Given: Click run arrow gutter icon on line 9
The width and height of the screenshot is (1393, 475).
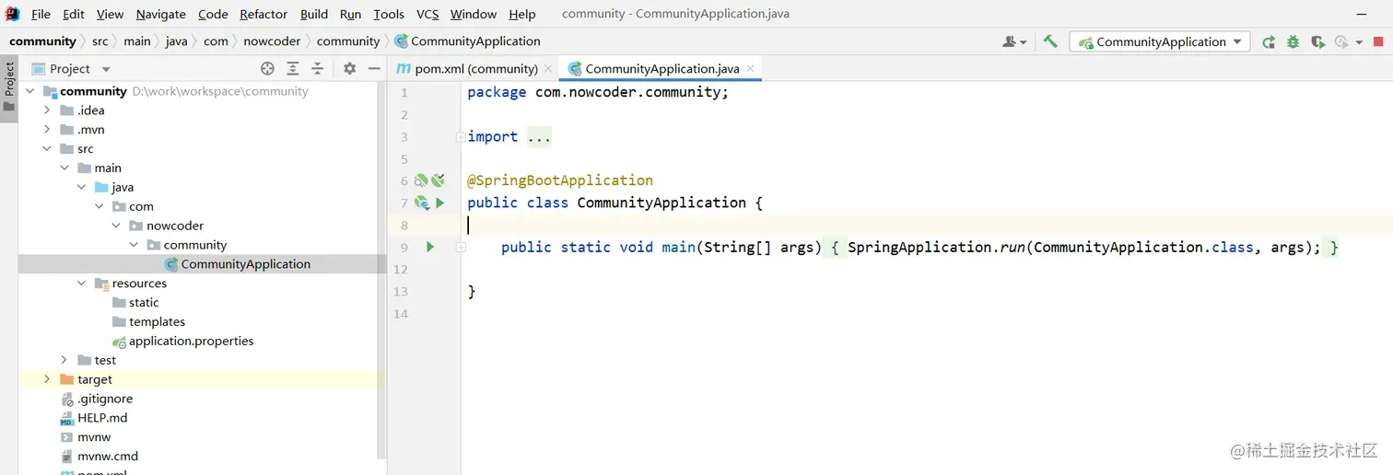Looking at the screenshot, I should pyautogui.click(x=430, y=247).
